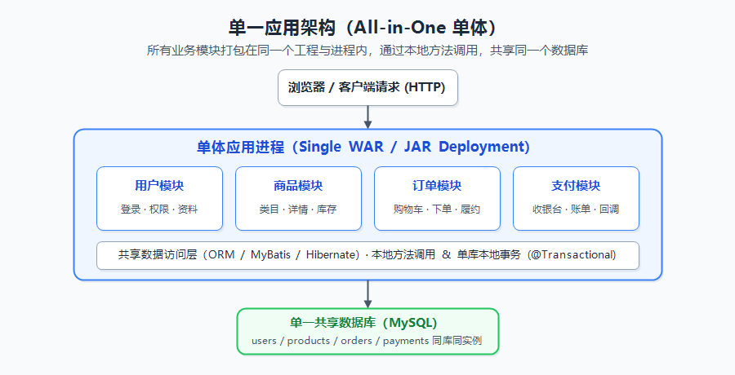Viewport: 735px width, 375px height.
Task: Select the 共享数据访问层 (ORM / MyBatis / Hibernate) bar
Action: click(367, 256)
